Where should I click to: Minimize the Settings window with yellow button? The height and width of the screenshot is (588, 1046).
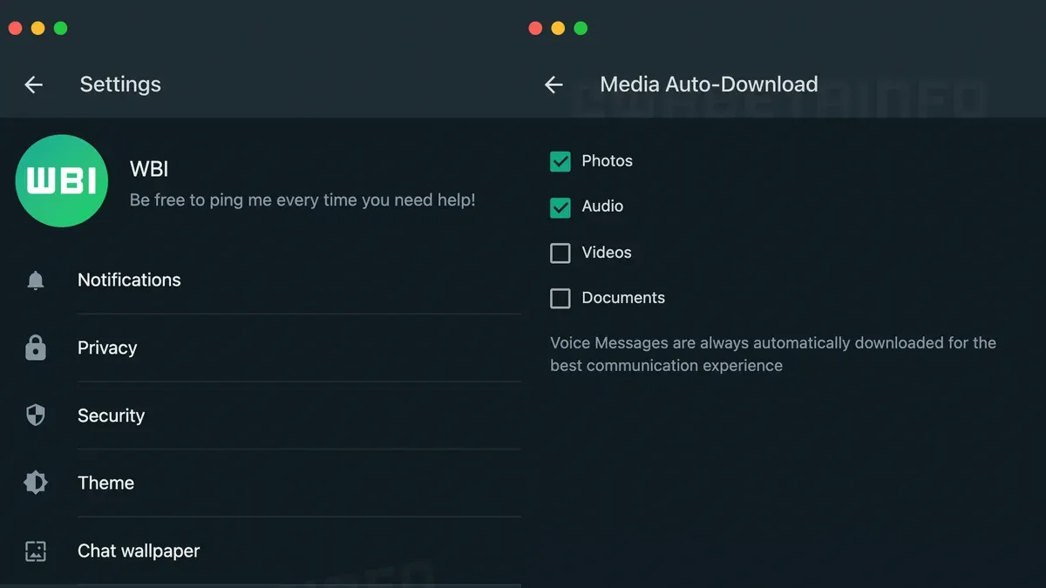tap(37, 28)
